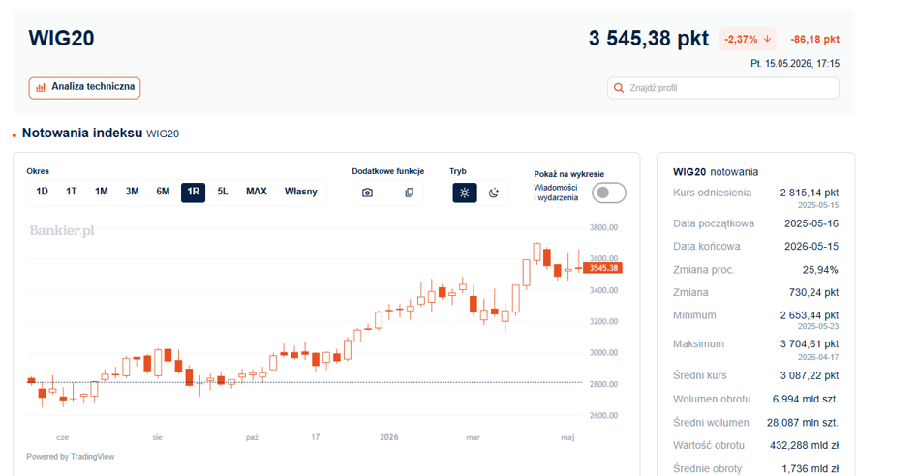
Task: Click the -2,37% change badge
Action: pyautogui.click(x=748, y=39)
